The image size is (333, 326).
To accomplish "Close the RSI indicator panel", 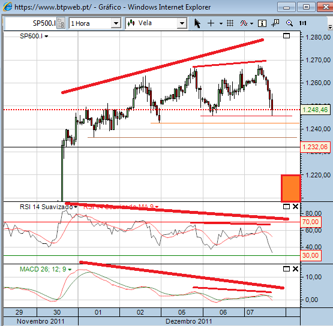I will pos(295,206).
